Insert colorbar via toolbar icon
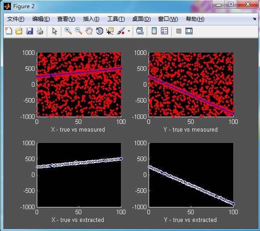Image resolution: width=260 pixels, height=231 pixels. (154, 31)
